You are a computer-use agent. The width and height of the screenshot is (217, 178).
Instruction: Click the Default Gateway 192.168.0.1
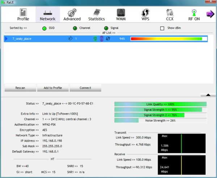(x=50, y=152)
